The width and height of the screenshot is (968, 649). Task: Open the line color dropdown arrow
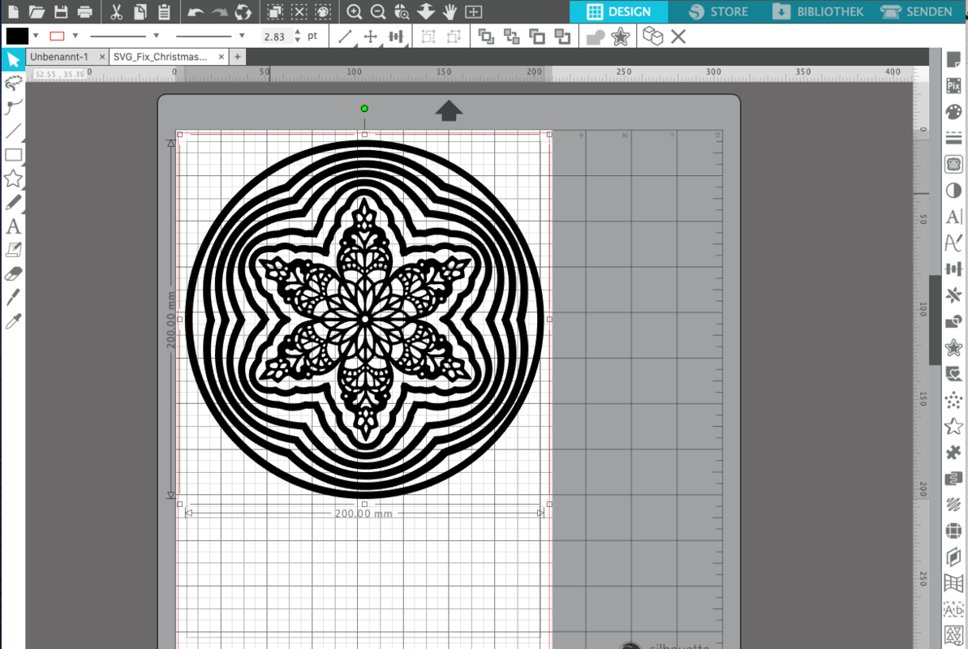75,36
